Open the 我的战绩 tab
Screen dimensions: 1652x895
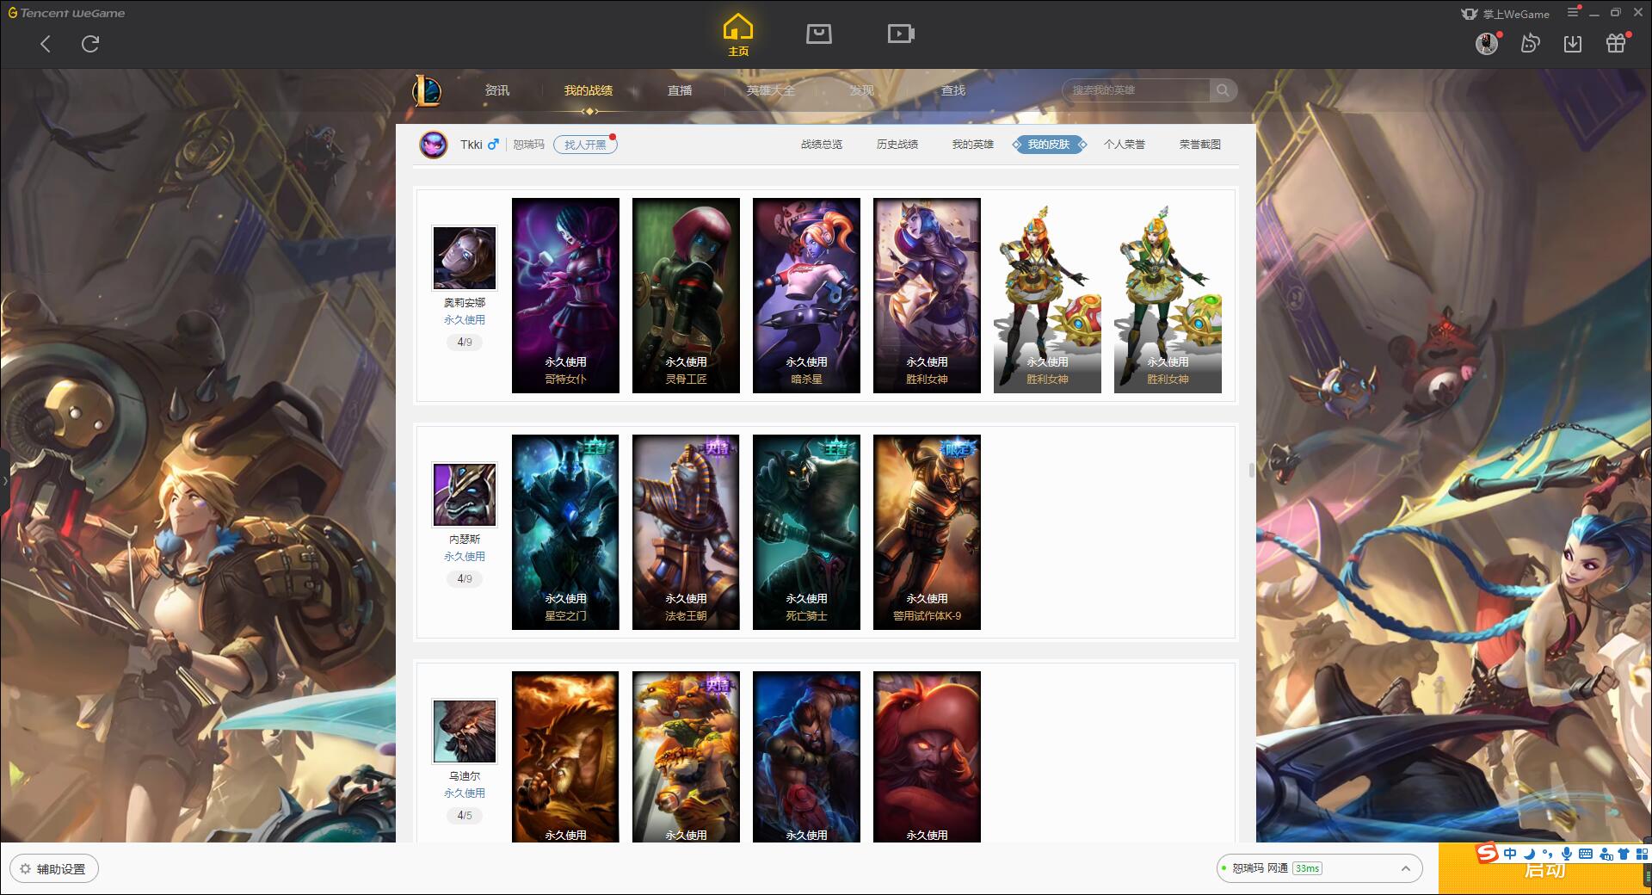click(x=589, y=90)
